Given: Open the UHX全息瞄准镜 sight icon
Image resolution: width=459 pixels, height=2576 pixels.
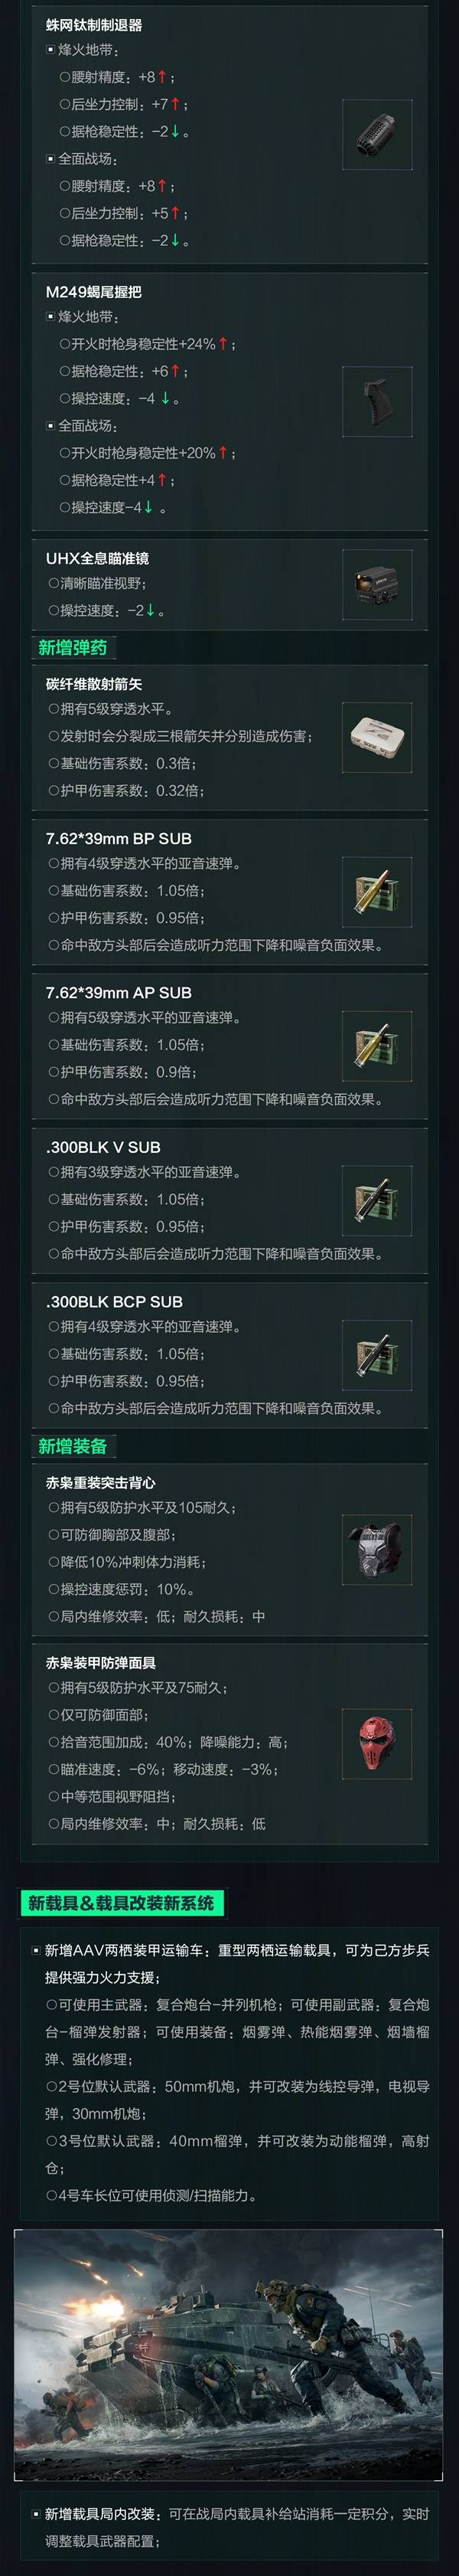Looking at the screenshot, I should click(x=377, y=584).
